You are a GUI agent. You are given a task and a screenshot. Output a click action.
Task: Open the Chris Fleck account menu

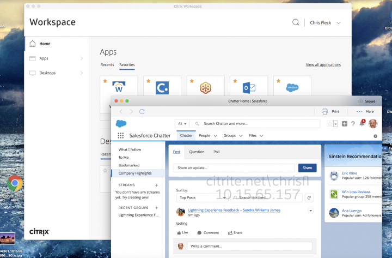pos(326,23)
